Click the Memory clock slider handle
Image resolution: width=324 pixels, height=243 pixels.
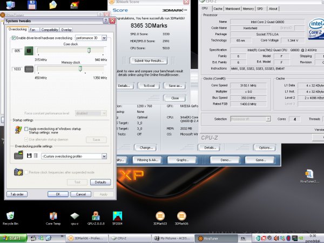(80, 69)
